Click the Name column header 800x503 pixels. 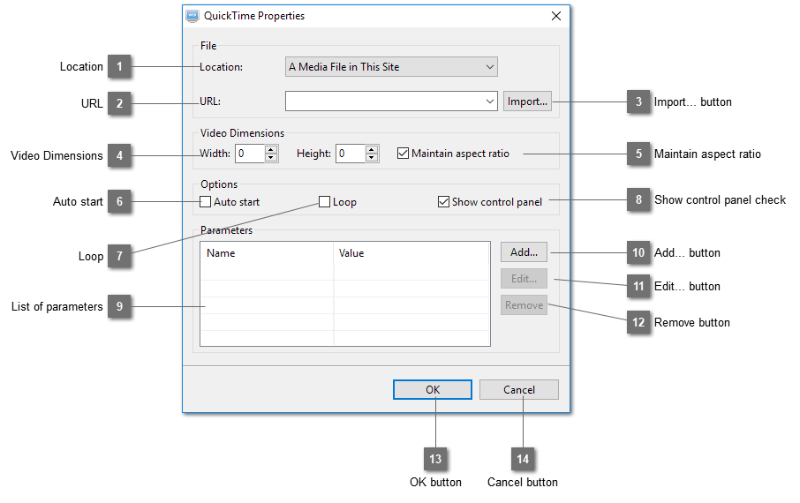click(268, 253)
